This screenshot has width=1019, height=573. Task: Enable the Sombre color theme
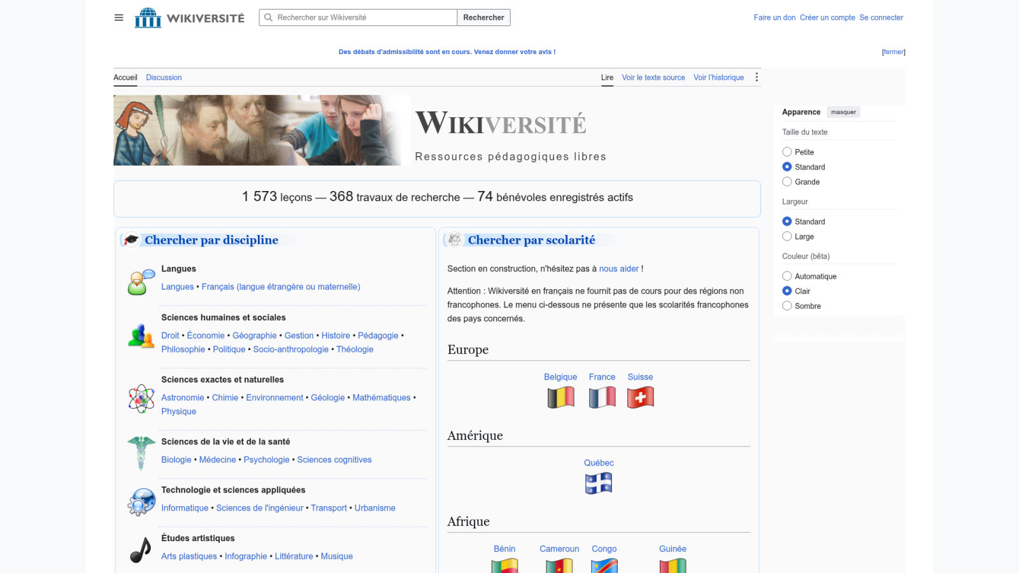coord(787,306)
